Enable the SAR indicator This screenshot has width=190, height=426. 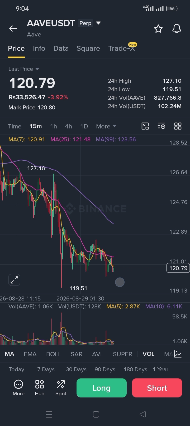[77, 354]
